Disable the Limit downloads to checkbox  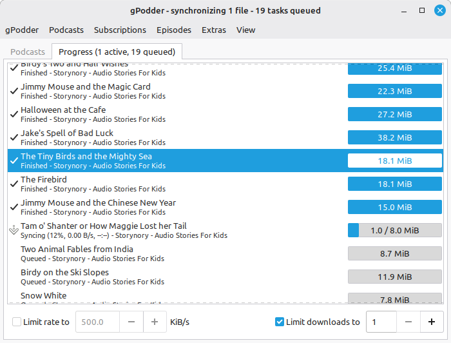(x=280, y=322)
